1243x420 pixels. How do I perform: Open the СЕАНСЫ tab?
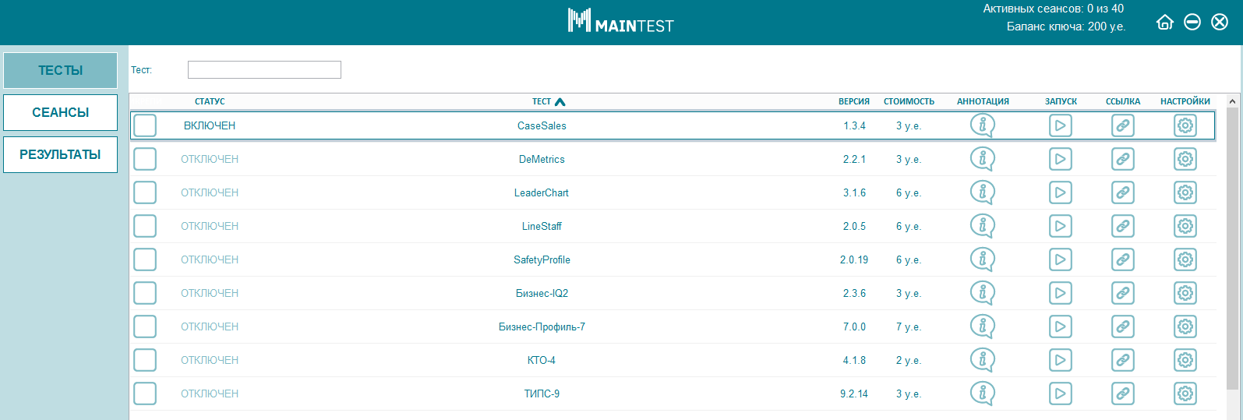(60, 112)
